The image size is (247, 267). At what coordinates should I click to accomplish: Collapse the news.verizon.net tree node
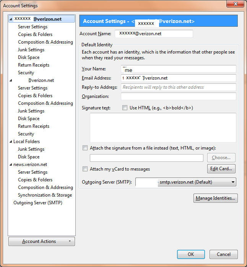11,164
